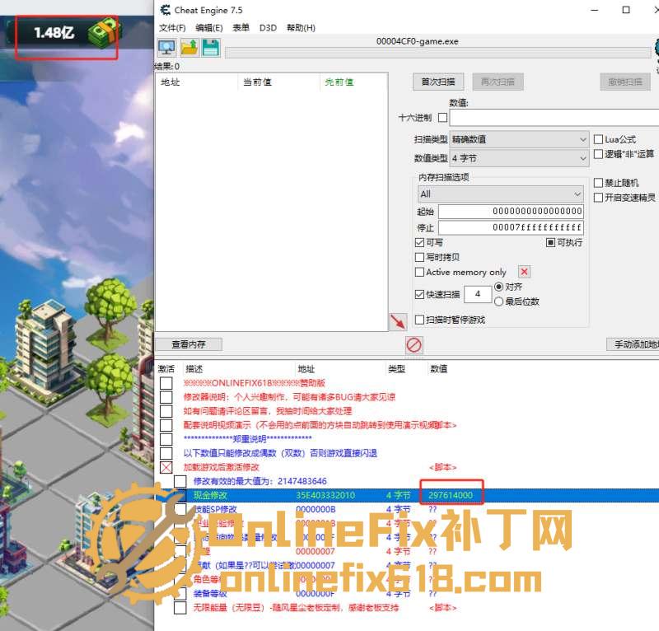Click the red arrow icon below scan options

pyautogui.click(x=399, y=321)
